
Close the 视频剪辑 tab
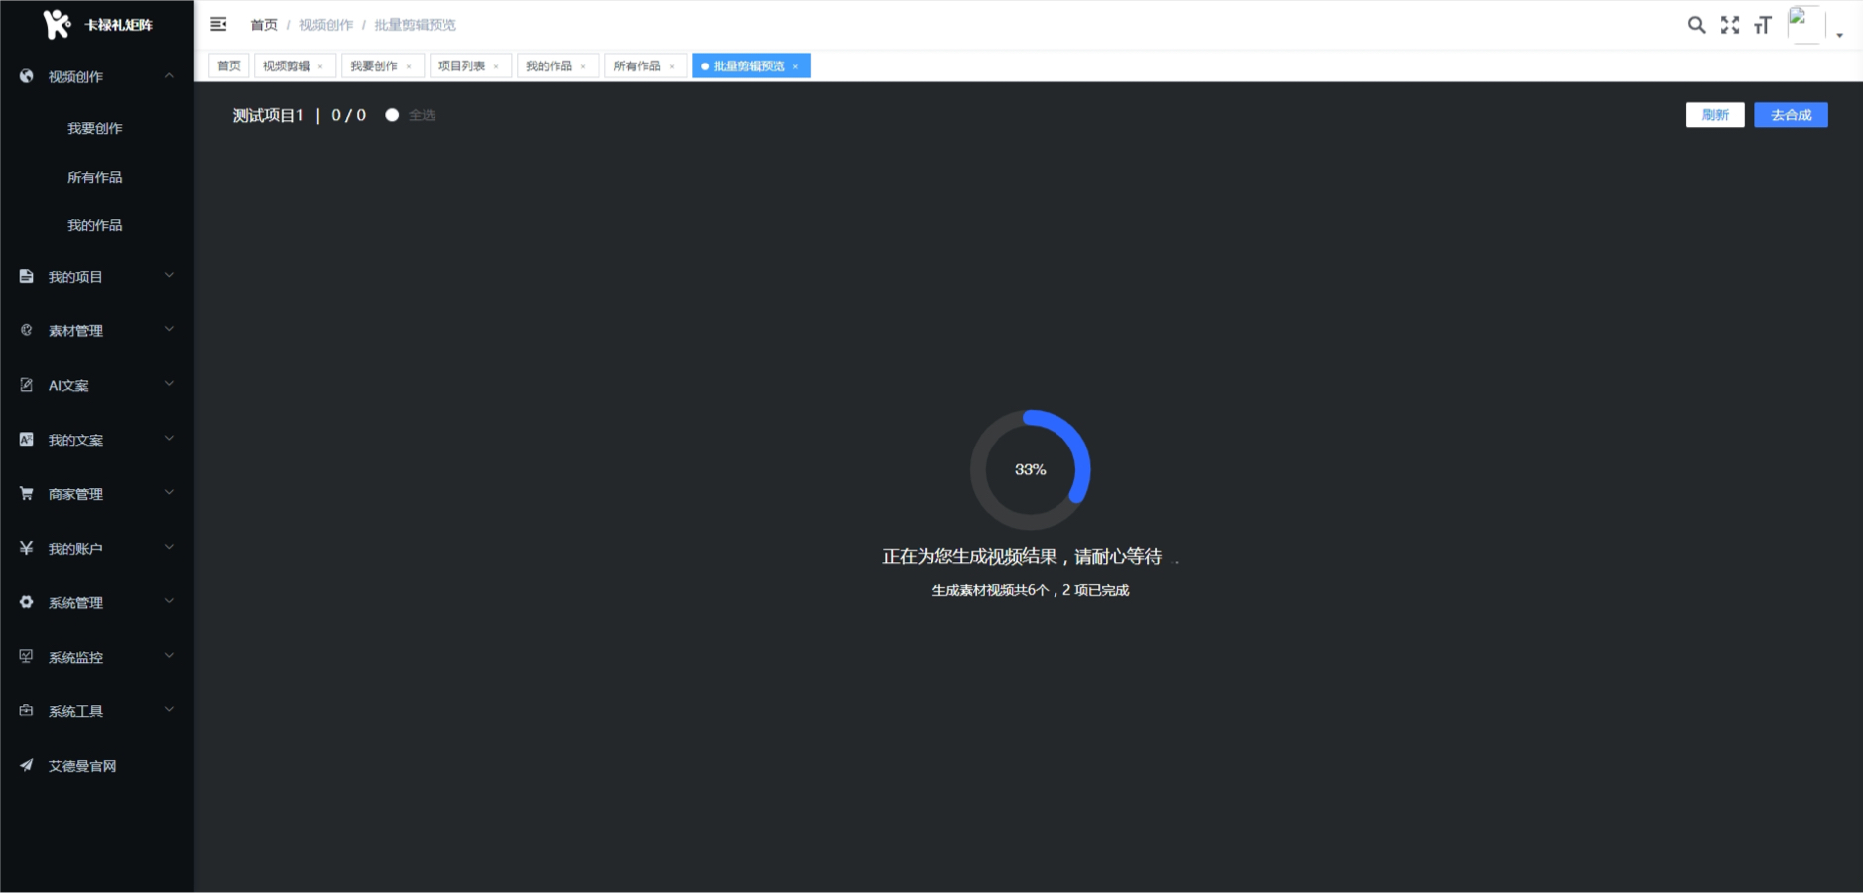(x=320, y=66)
